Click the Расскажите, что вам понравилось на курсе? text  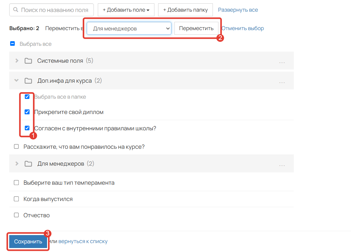[x=84, y=147]
